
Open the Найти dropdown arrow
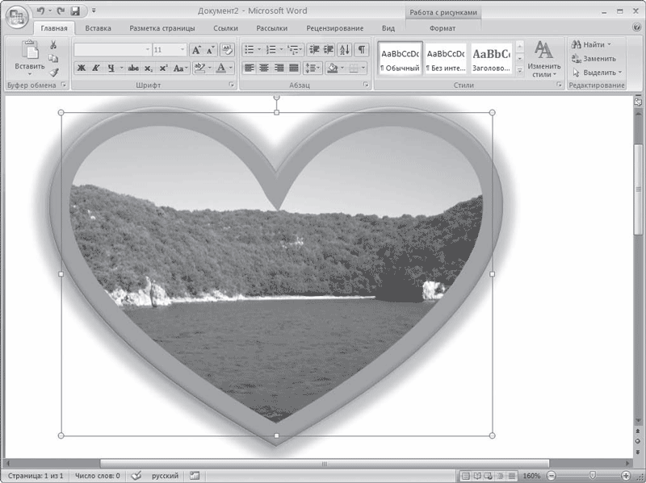[610, 44]
